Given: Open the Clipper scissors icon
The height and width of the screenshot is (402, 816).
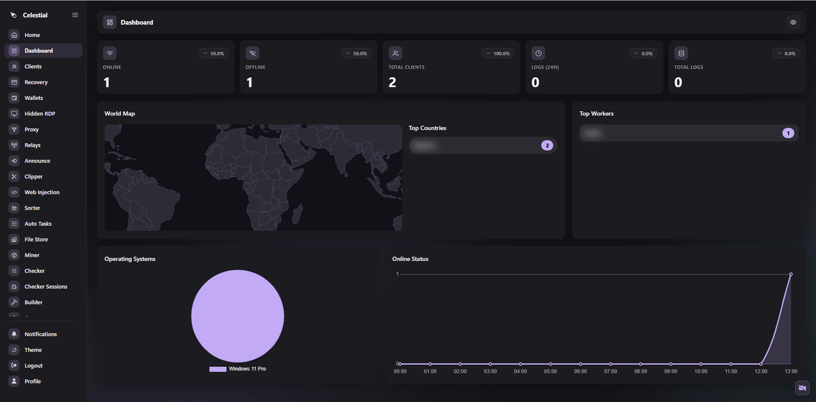Looking at the screenshot, I should coord(14,176).
